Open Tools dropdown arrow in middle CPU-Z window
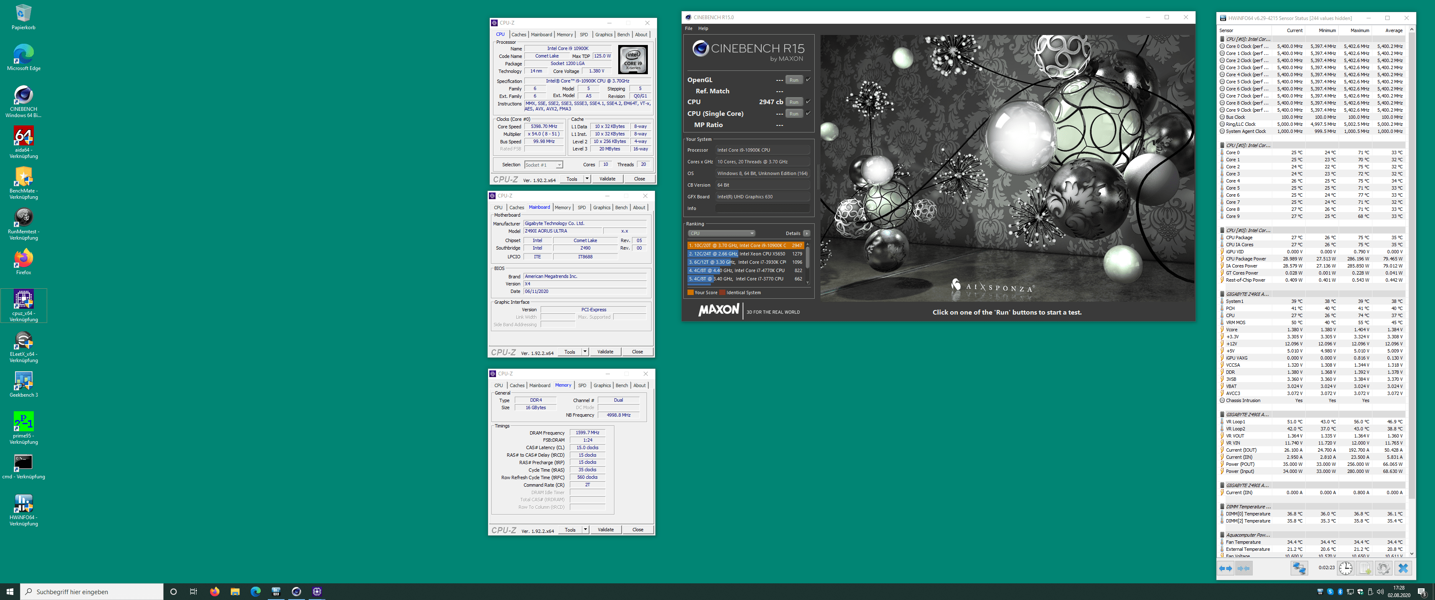 584,352
